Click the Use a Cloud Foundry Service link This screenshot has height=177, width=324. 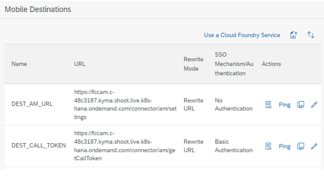(x=242, y=35)
